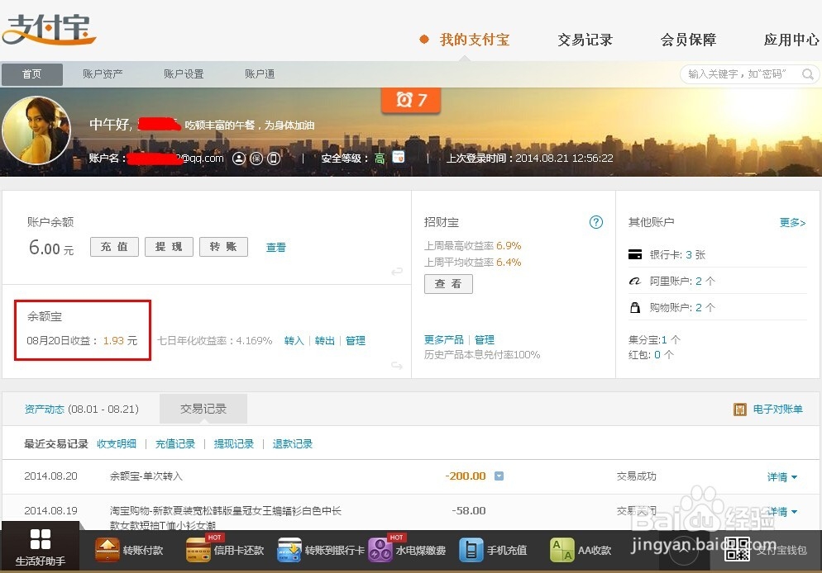Click the 充值 button
This screenshot has width=822, height=573.
tap(114, 247)
